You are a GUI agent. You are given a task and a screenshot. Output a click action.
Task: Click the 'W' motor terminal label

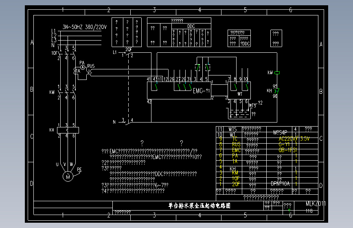[71, 164]
